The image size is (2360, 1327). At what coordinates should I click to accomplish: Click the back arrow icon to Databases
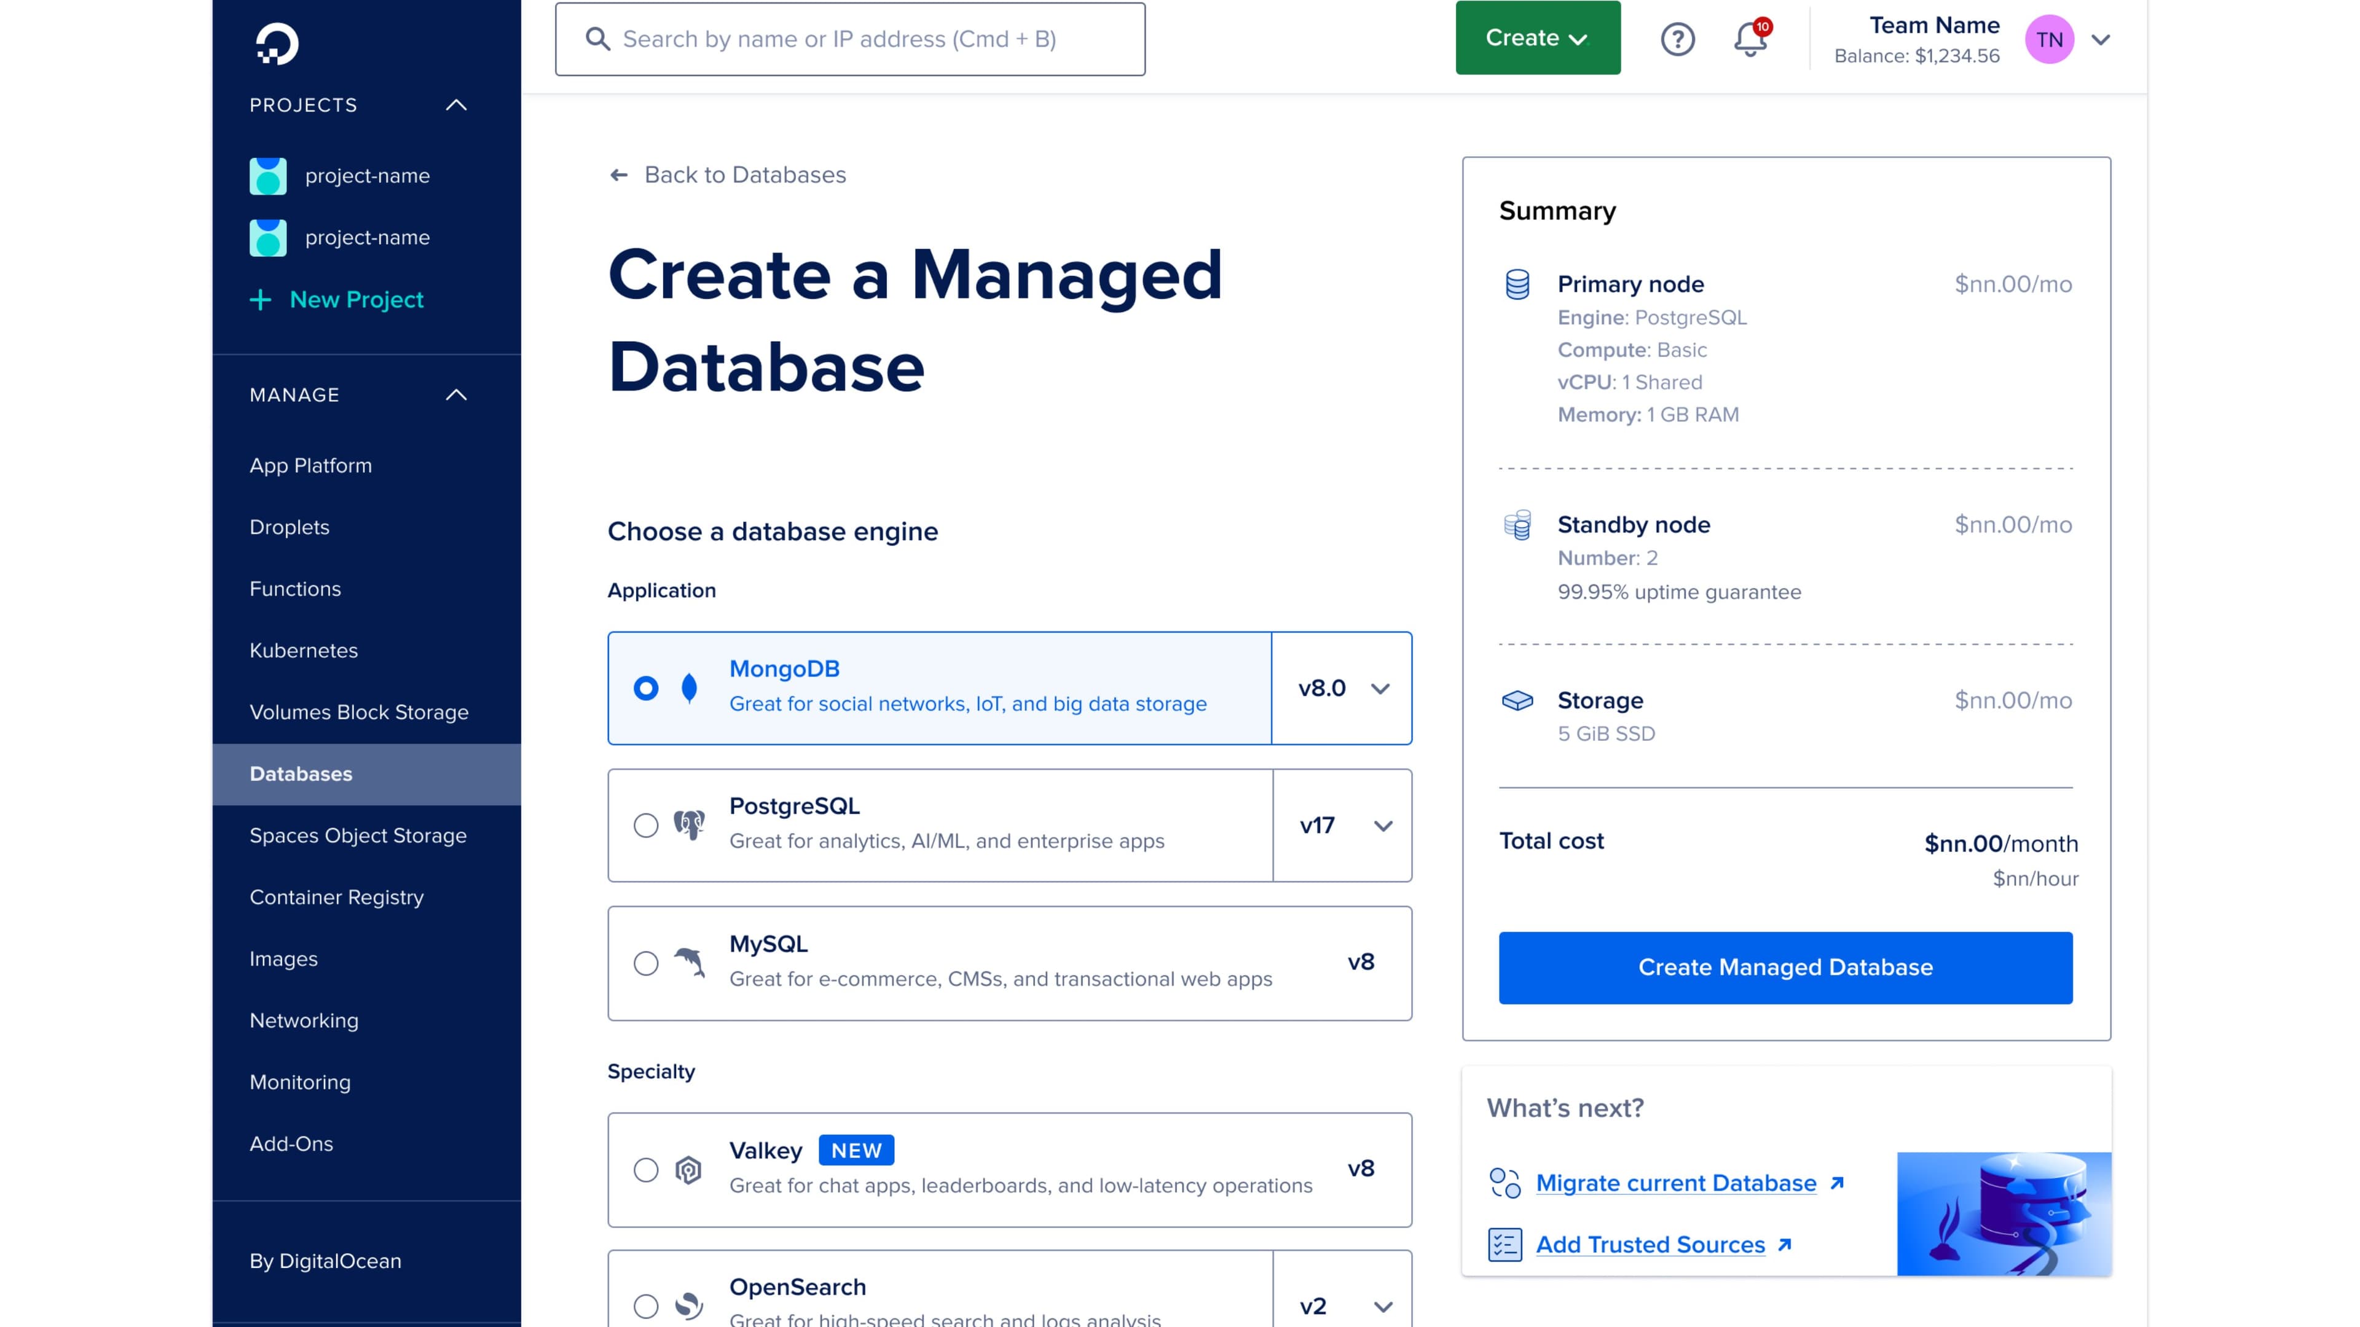tap(619, 175)
